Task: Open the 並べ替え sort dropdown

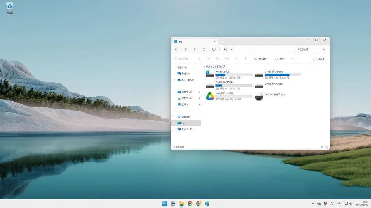Action: (x=261, y=59)
